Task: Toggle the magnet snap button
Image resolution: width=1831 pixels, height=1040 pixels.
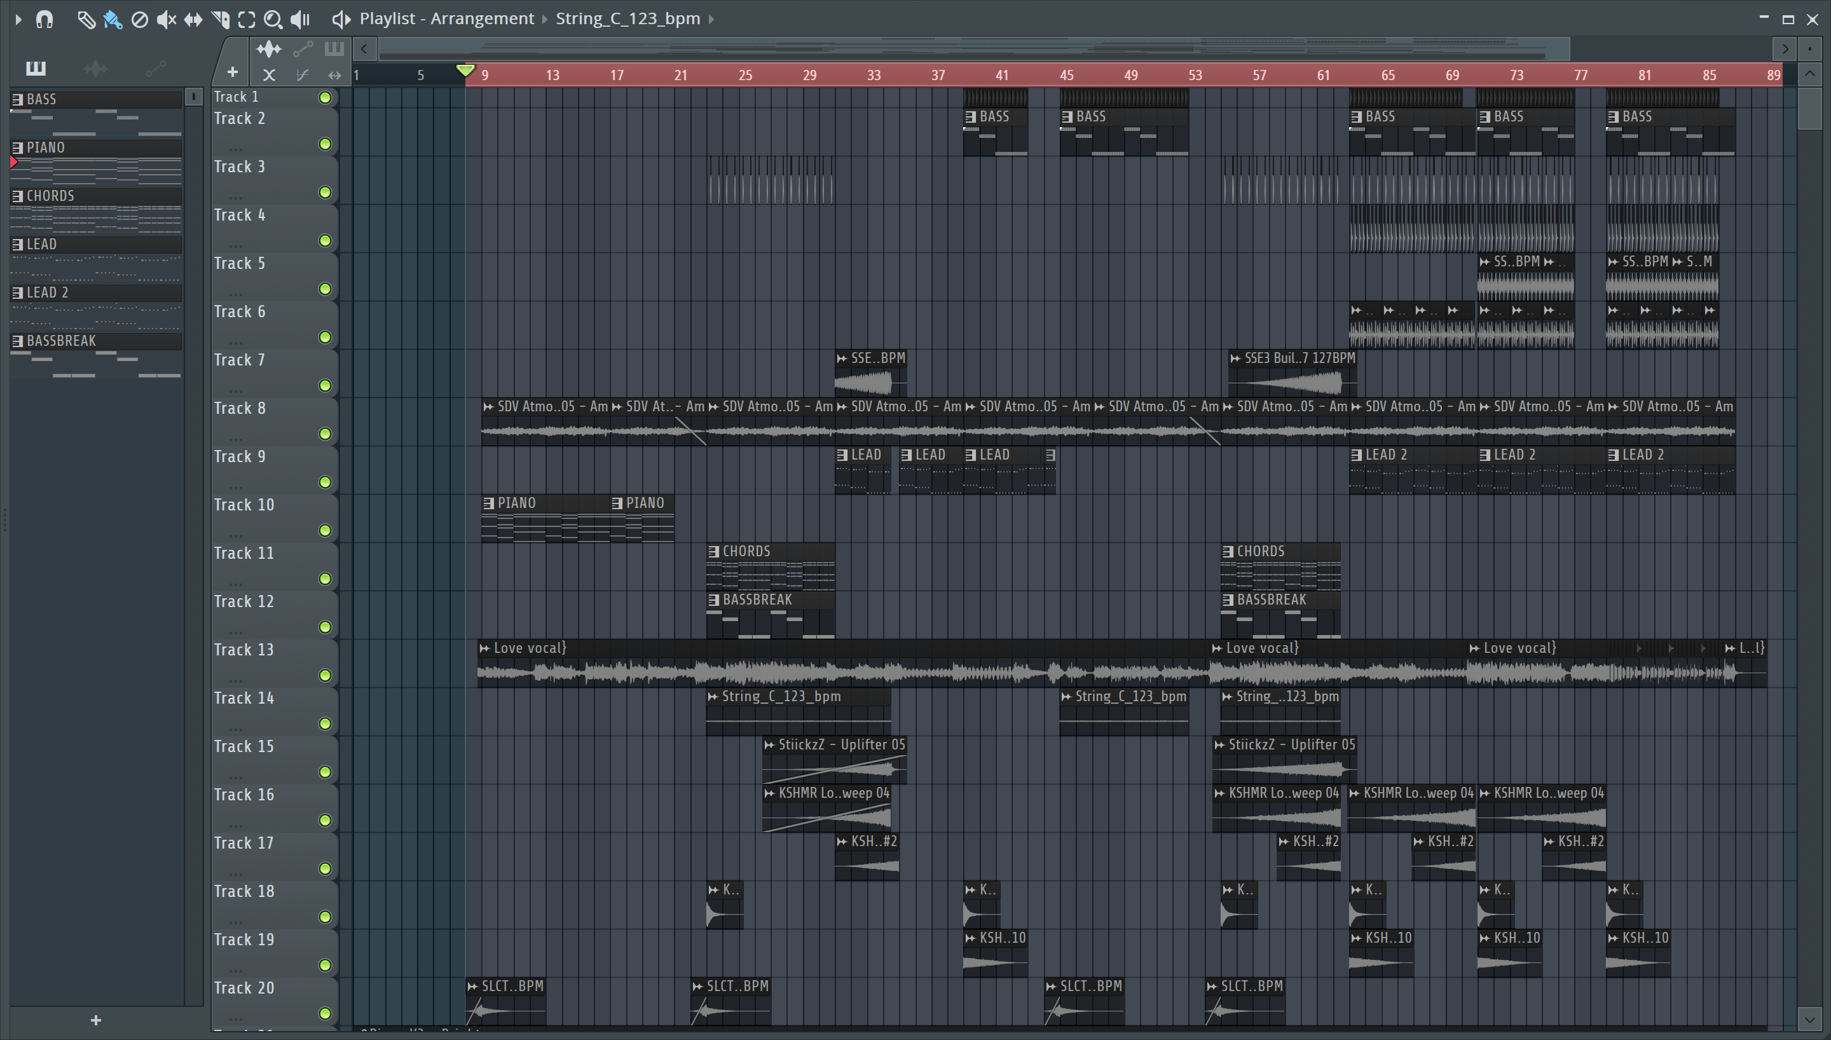Action: click(x=45, y=19)
